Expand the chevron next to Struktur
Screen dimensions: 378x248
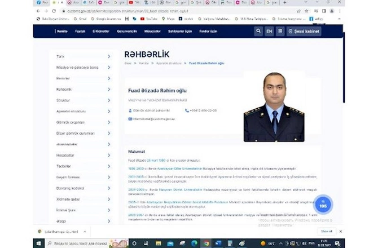109,100
